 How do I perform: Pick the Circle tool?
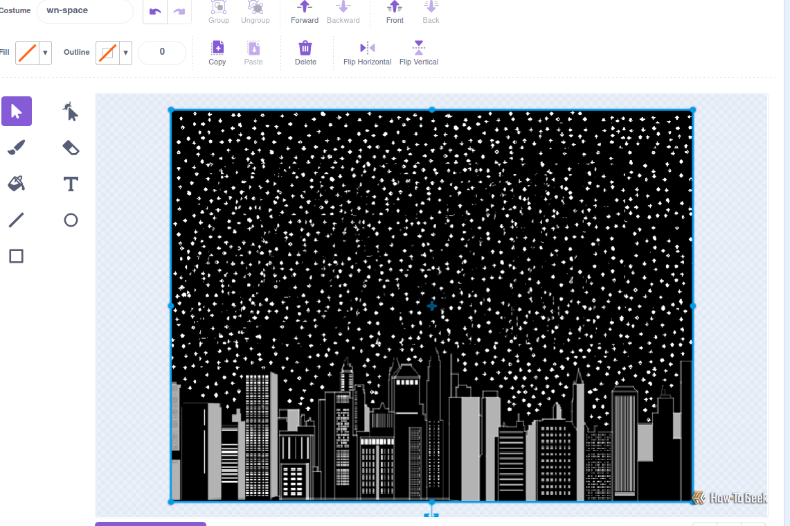coord(71,220)
